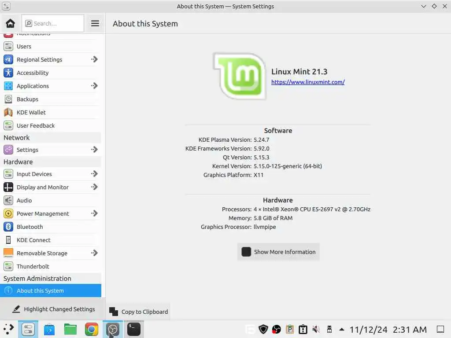The width and height of the screenshot is (451, 338).
Task: Open the Audio settings icon
Action: pyautogui.click(x=8, y=200)
